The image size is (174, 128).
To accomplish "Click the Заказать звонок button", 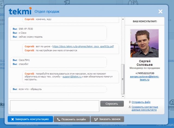I will click(107, 119).
